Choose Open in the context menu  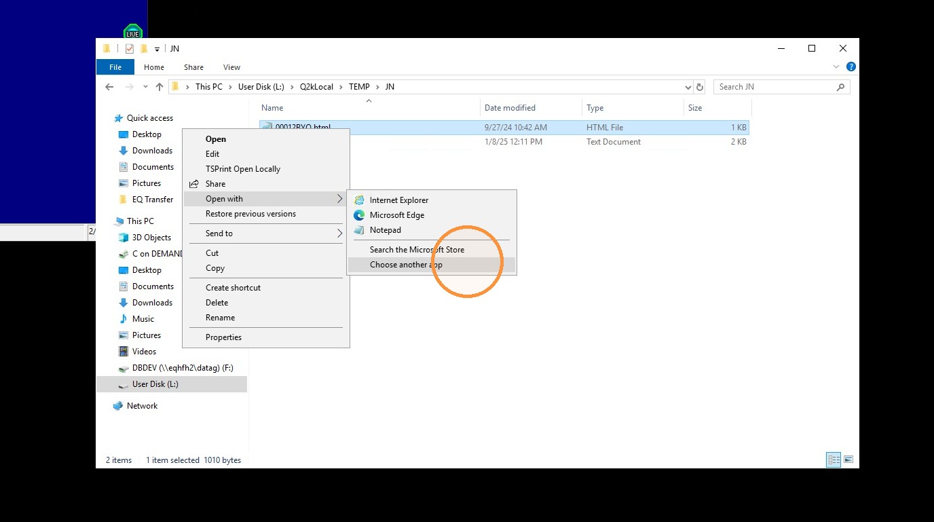(x=266, y=139)
